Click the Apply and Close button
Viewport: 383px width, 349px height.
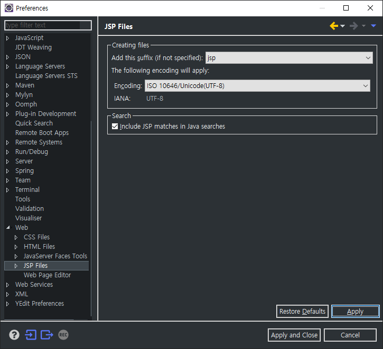[x=294, y=335]
